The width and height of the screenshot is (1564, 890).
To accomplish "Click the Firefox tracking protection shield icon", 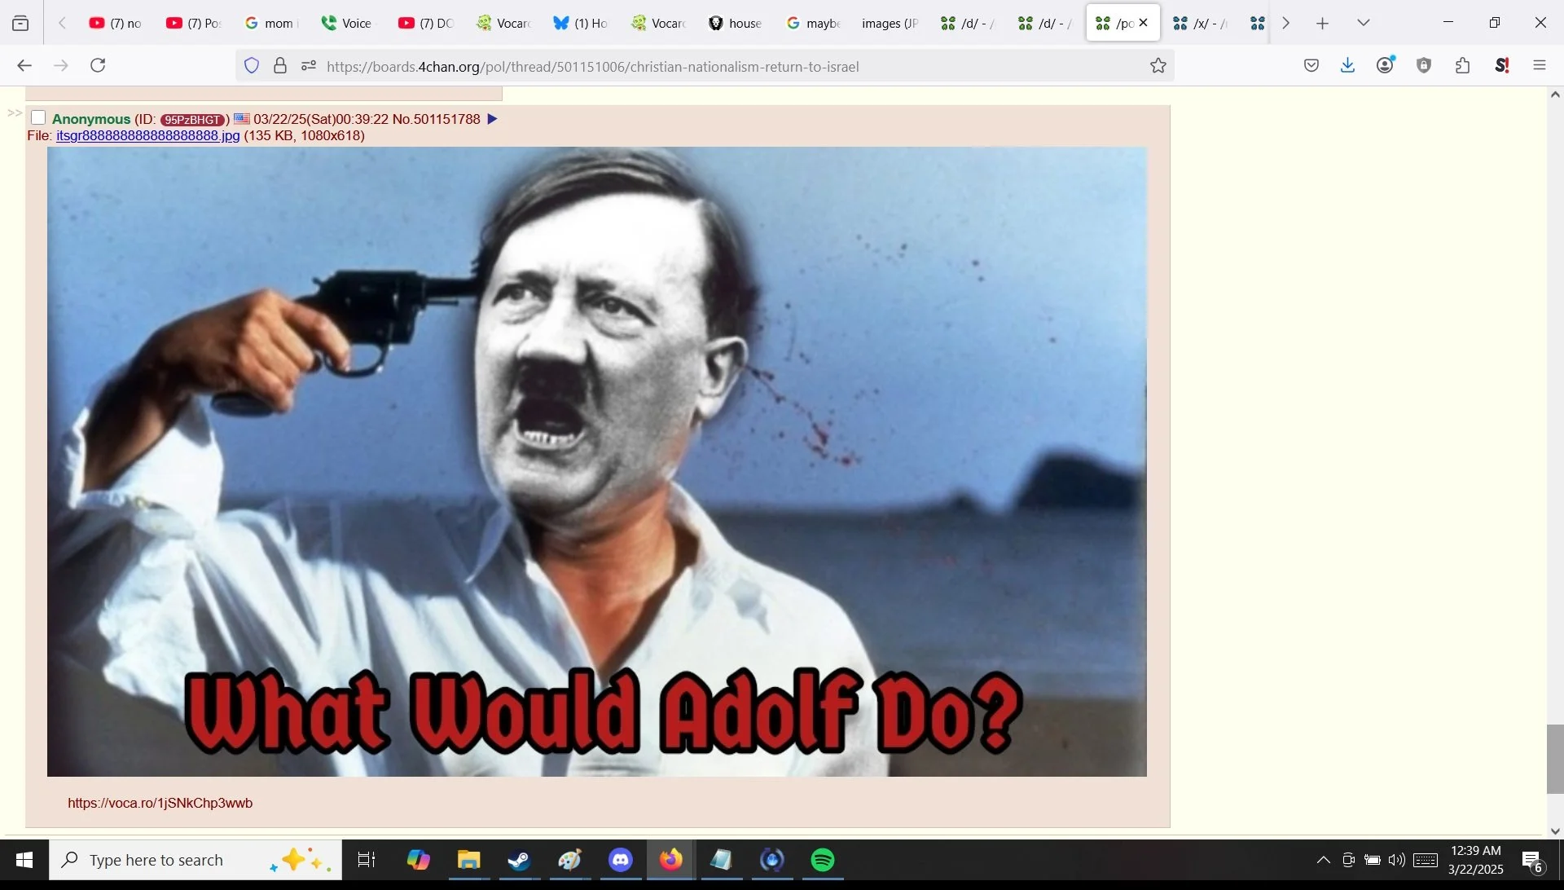I will click(252, 66).
